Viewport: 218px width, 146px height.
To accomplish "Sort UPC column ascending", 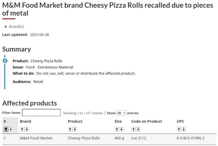I will point(179,129).
